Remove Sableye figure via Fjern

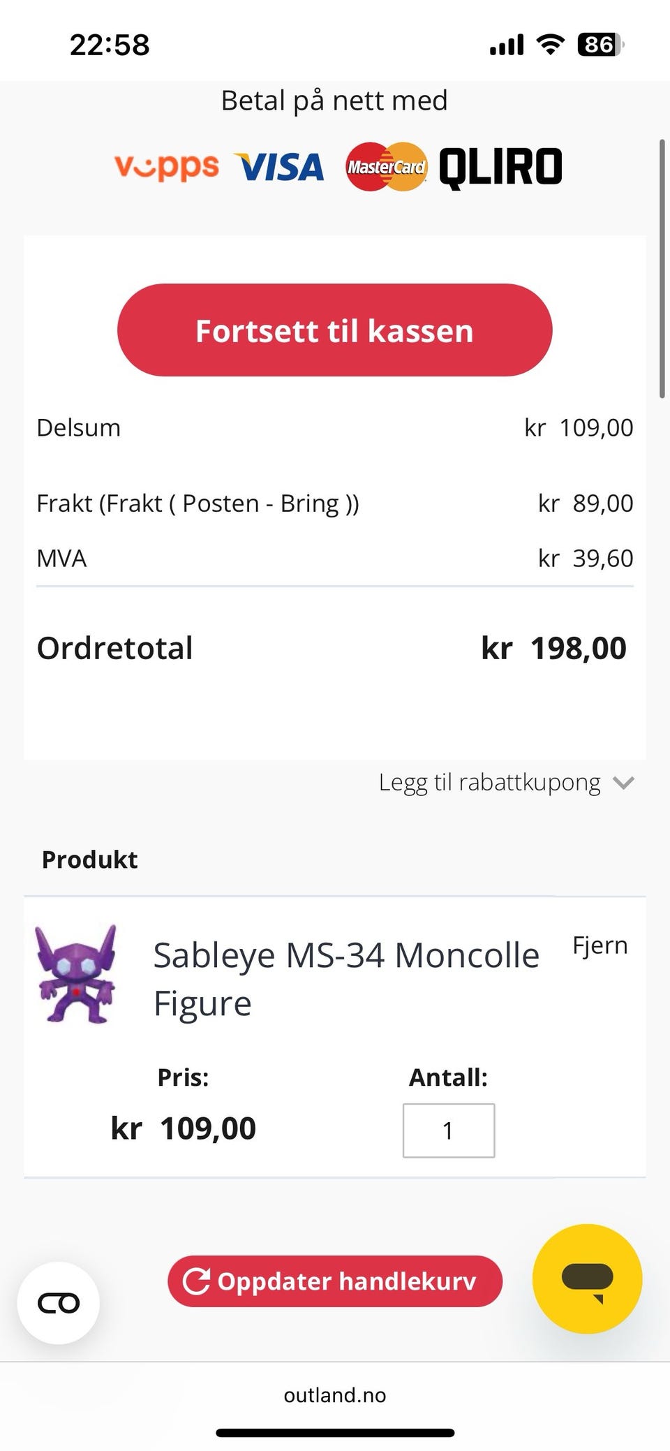click(600, 945)
